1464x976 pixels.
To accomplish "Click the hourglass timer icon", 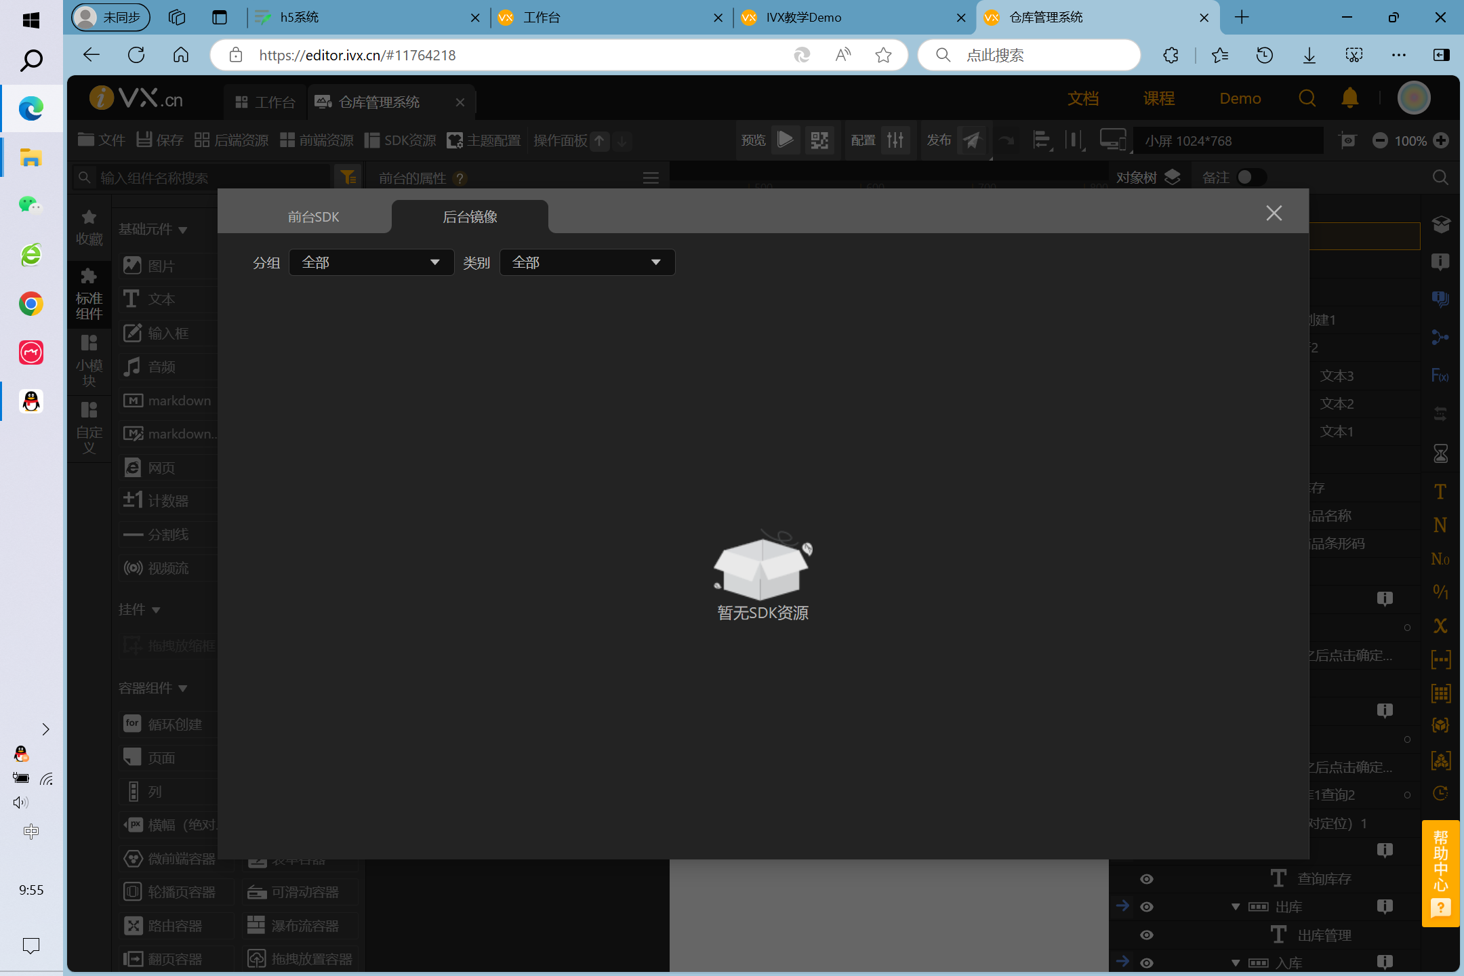I will (1440, 453).
